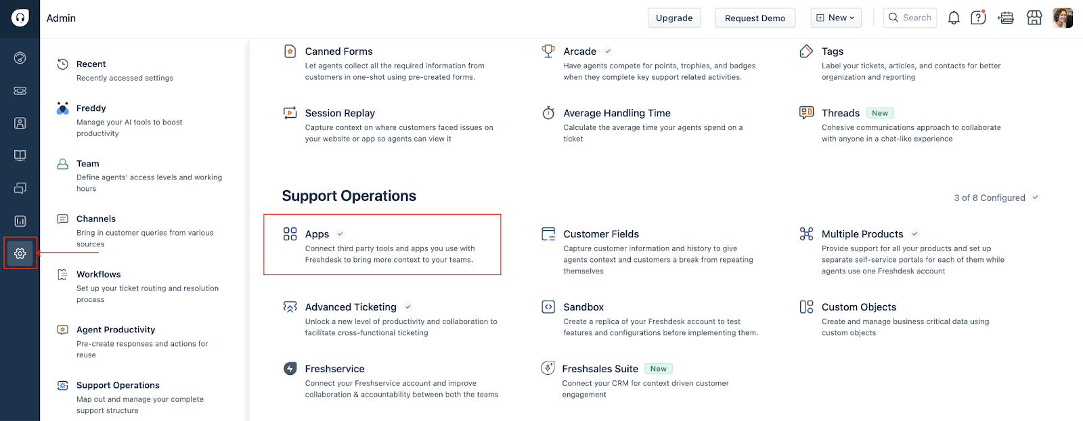Open the Solutions book icon in sidebar
The height and width of the screenshot is (421, 1083).
(x=20, y=156)
